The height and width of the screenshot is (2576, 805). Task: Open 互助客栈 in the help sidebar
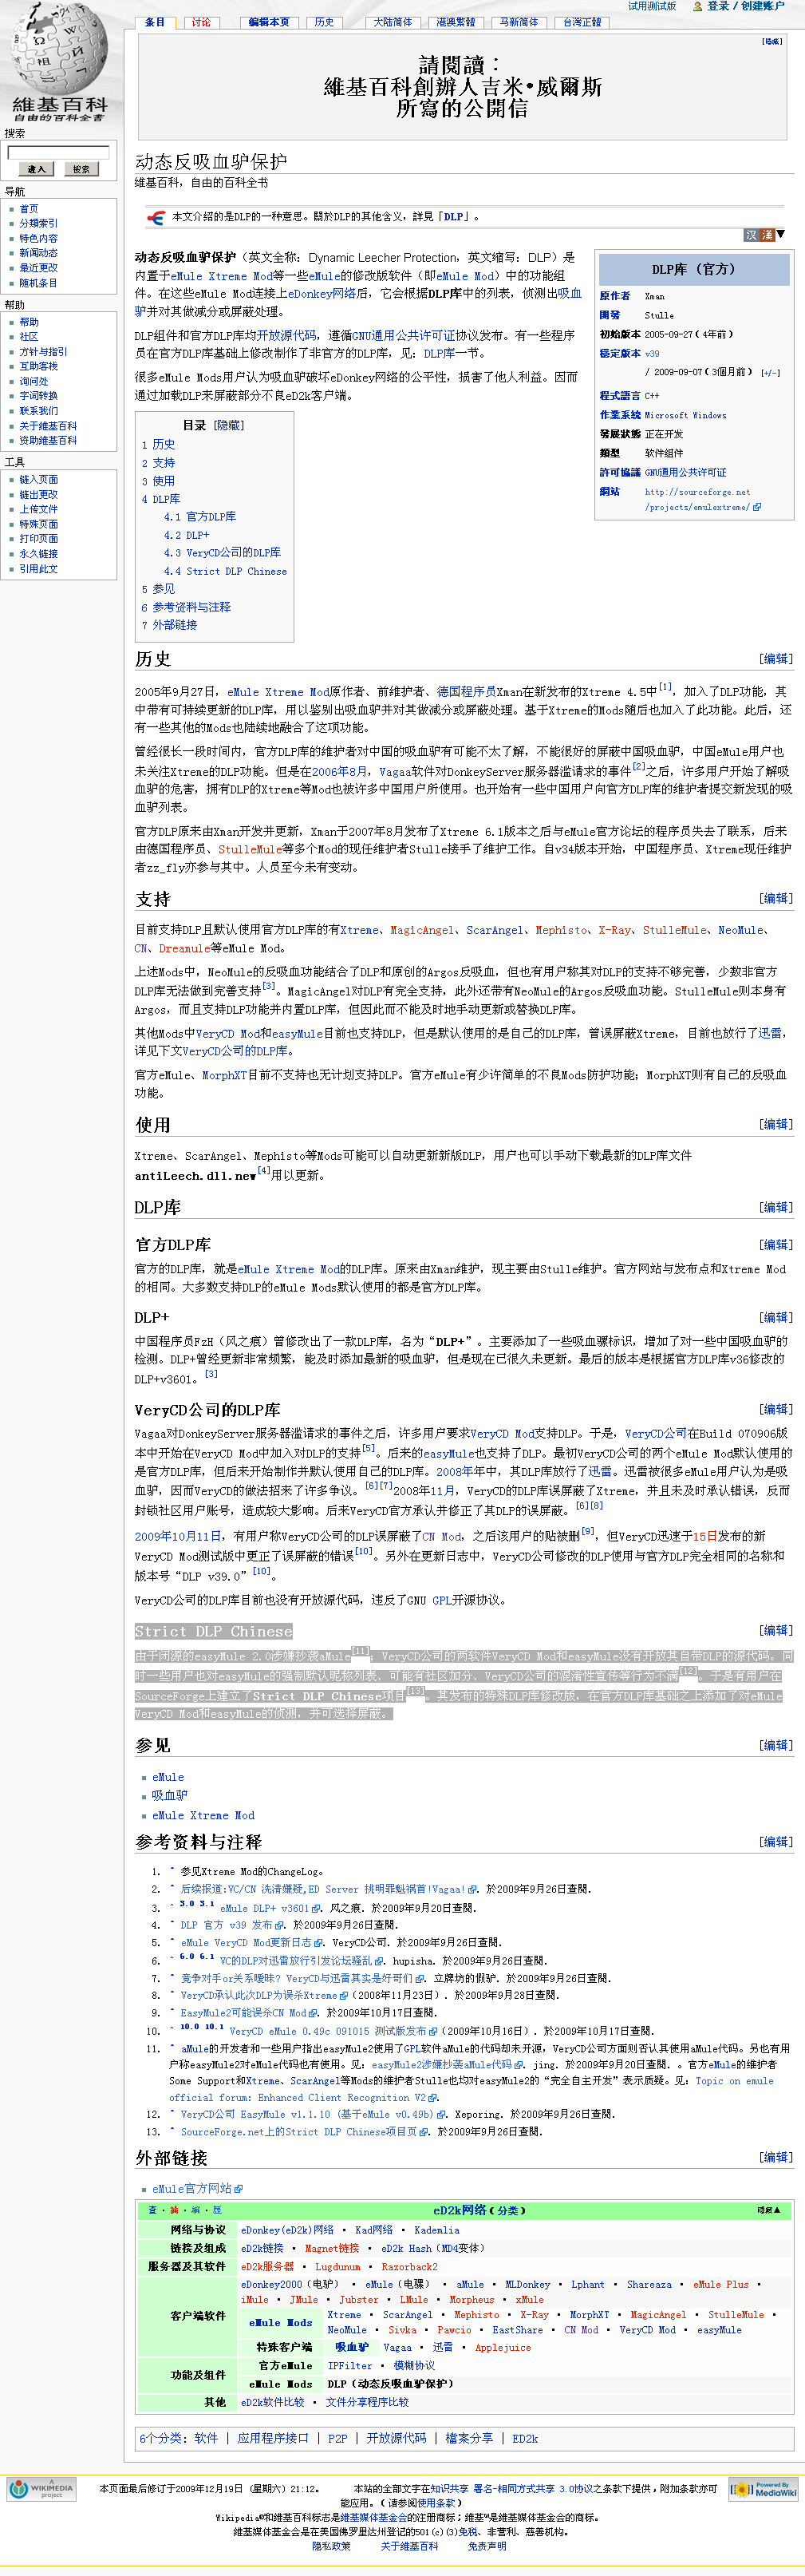(x=39, y=366)
